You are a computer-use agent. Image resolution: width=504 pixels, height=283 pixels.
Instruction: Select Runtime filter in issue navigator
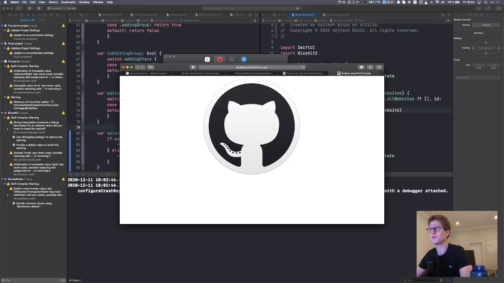pos(41,20)
